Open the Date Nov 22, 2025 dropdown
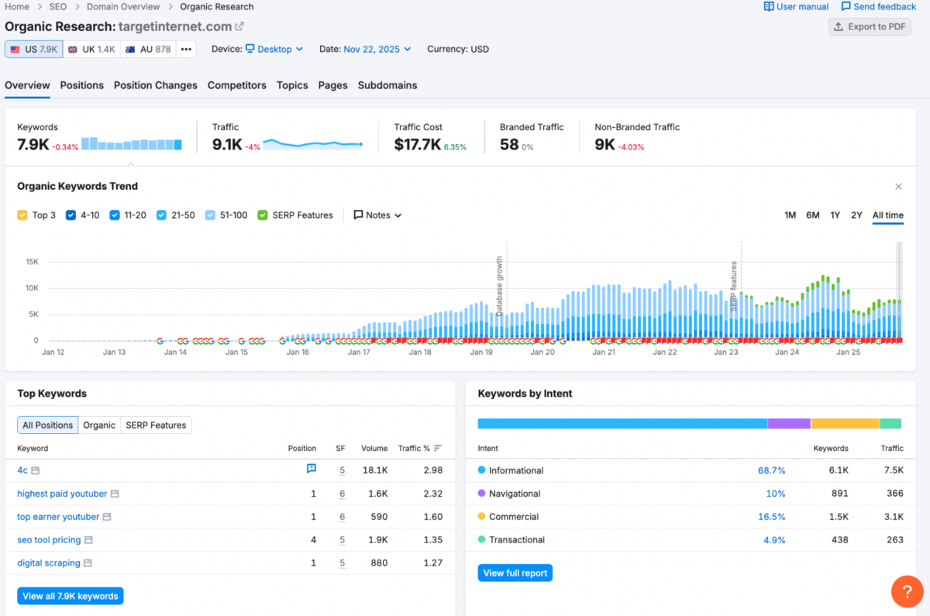Viewport: 930px width, 616px height. (377, 49)
